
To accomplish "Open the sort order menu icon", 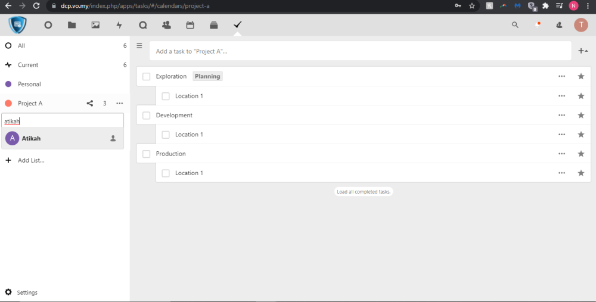I will (139, 45).
